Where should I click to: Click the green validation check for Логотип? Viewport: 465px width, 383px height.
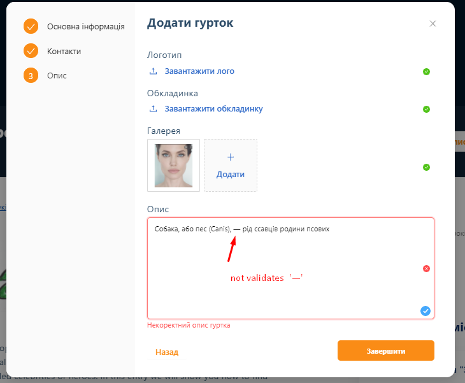coord(426,71)
